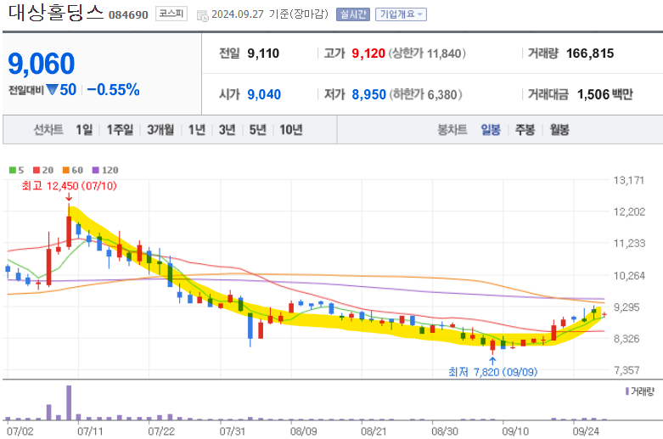The height and width of the screenshot is (439, 663).
Task: Click the orange 60-day average legend swatch
Action: click(x=66, y=170)
